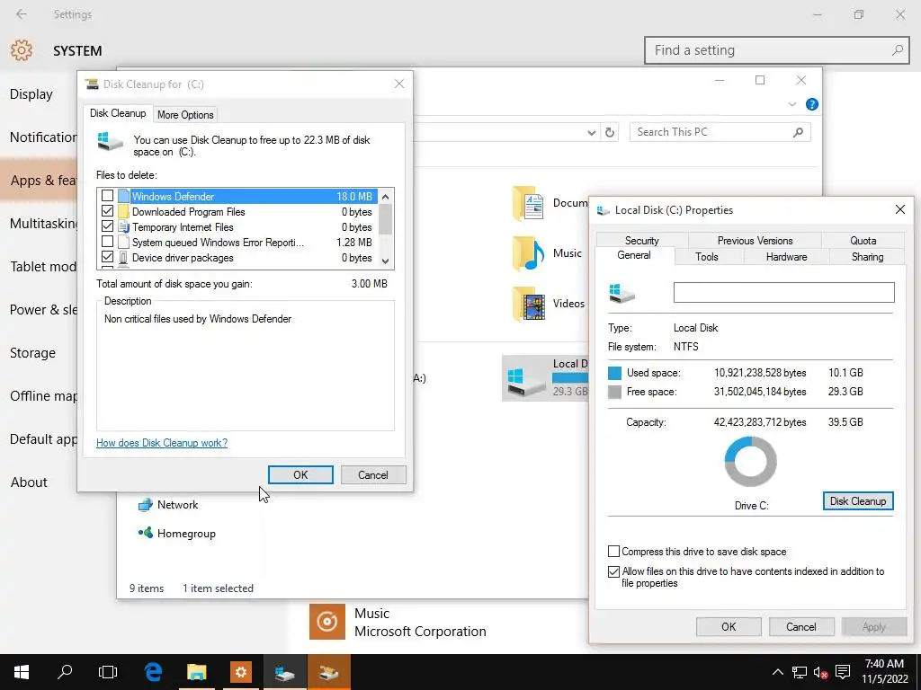Image resolution: width=921 pixels, height=690 pixels.
Task: Uncheck Temporary Internet Files checkbox
Action: coord(108,226)
